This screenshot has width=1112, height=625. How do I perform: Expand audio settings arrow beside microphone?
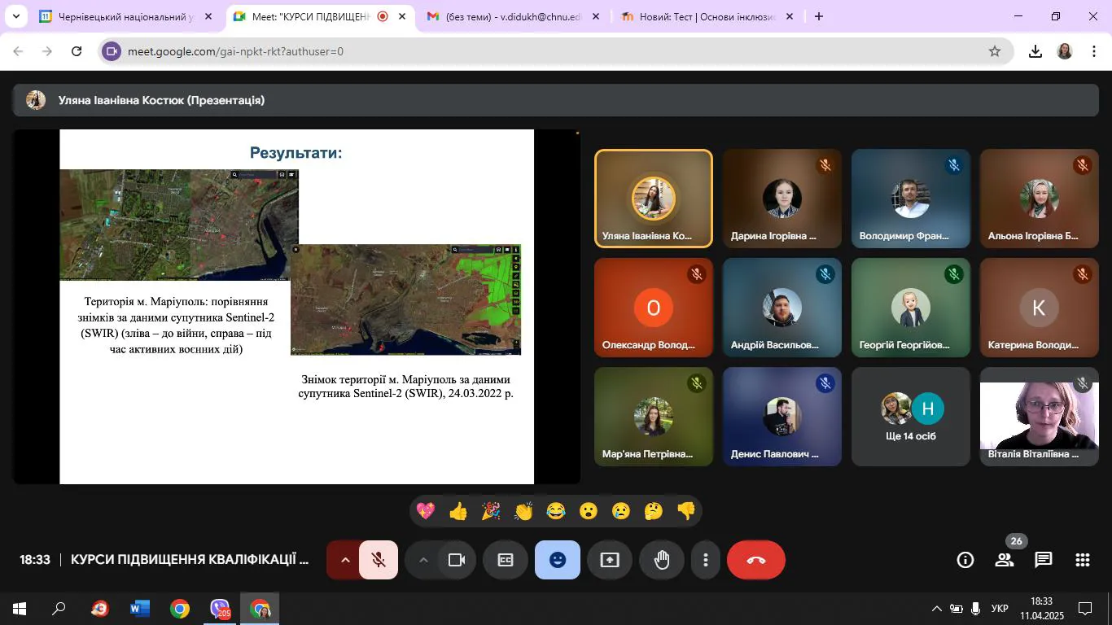click(345, 560)
